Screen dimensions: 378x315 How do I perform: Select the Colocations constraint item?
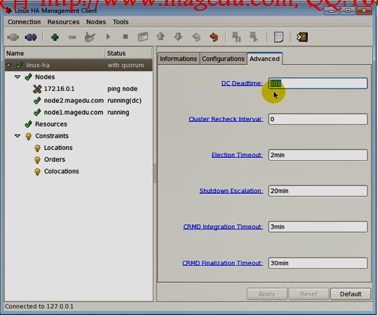pyautogui.click(x=61, y=171)
